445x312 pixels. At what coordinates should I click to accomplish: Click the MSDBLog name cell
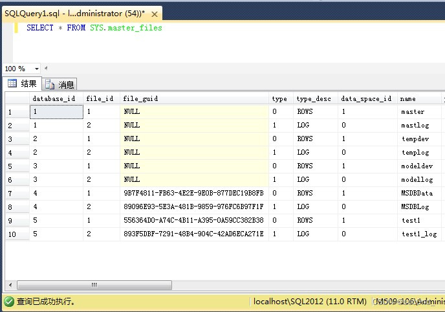click(420, 207)
